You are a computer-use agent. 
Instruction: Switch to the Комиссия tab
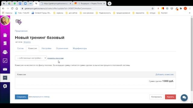pyautogui.click(x=33, y=48)
